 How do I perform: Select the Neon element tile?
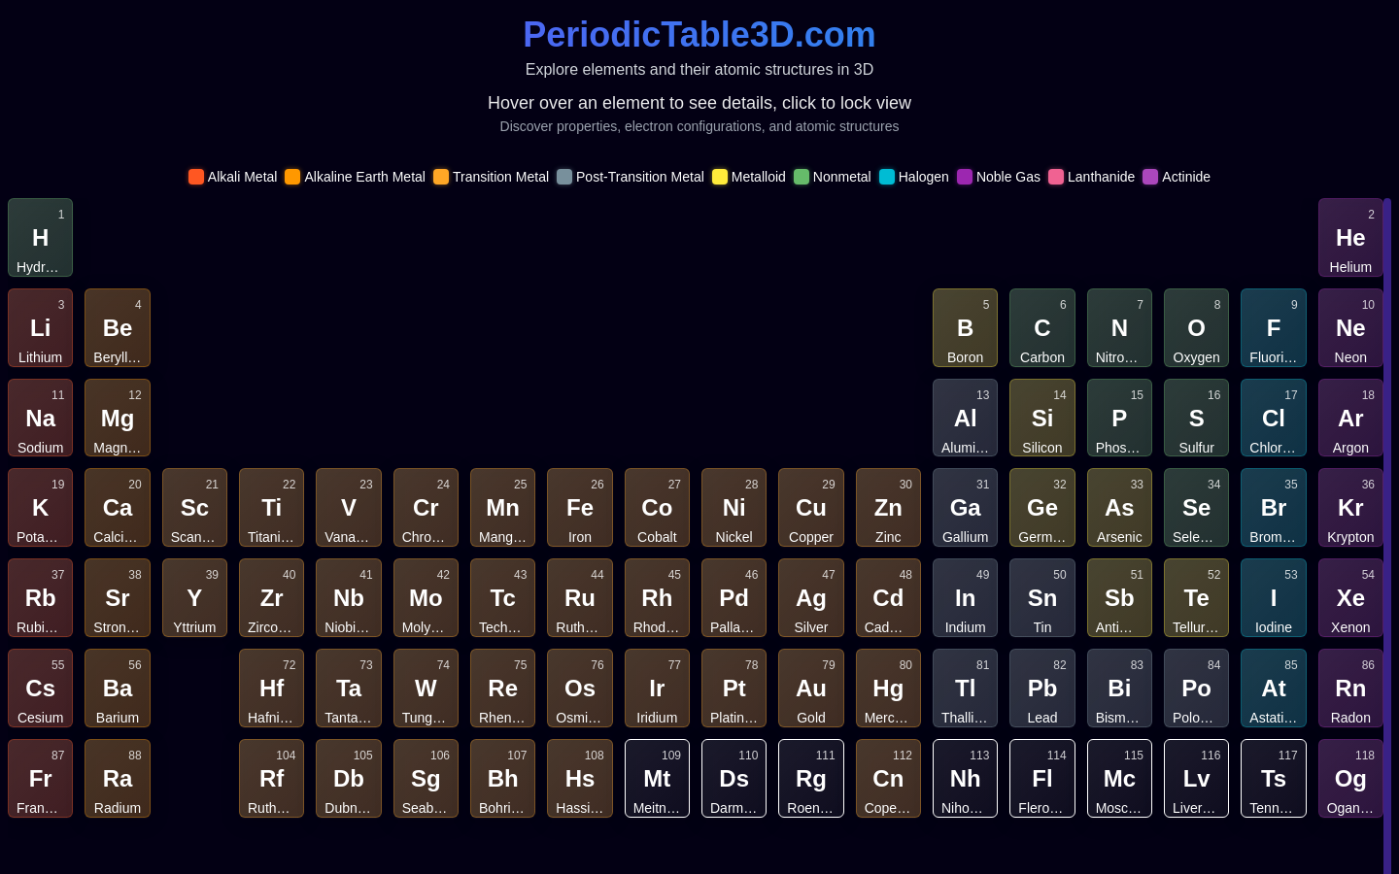coord(1350,328)
